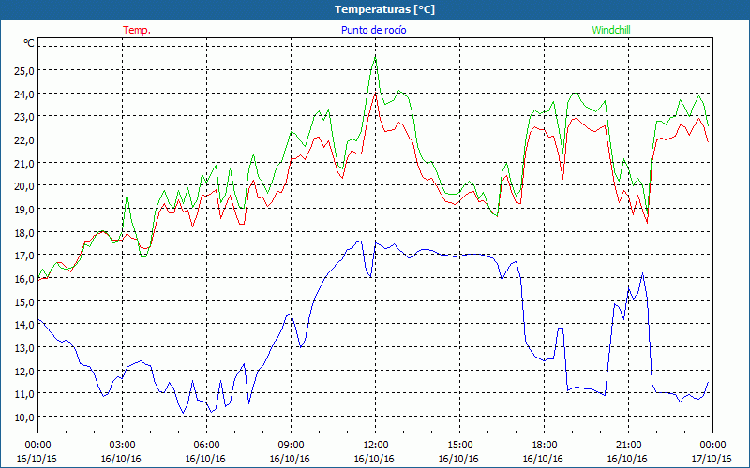750x468 pixels.
Task: Click the 03:00 time axis label
Action: click(122, 446)
